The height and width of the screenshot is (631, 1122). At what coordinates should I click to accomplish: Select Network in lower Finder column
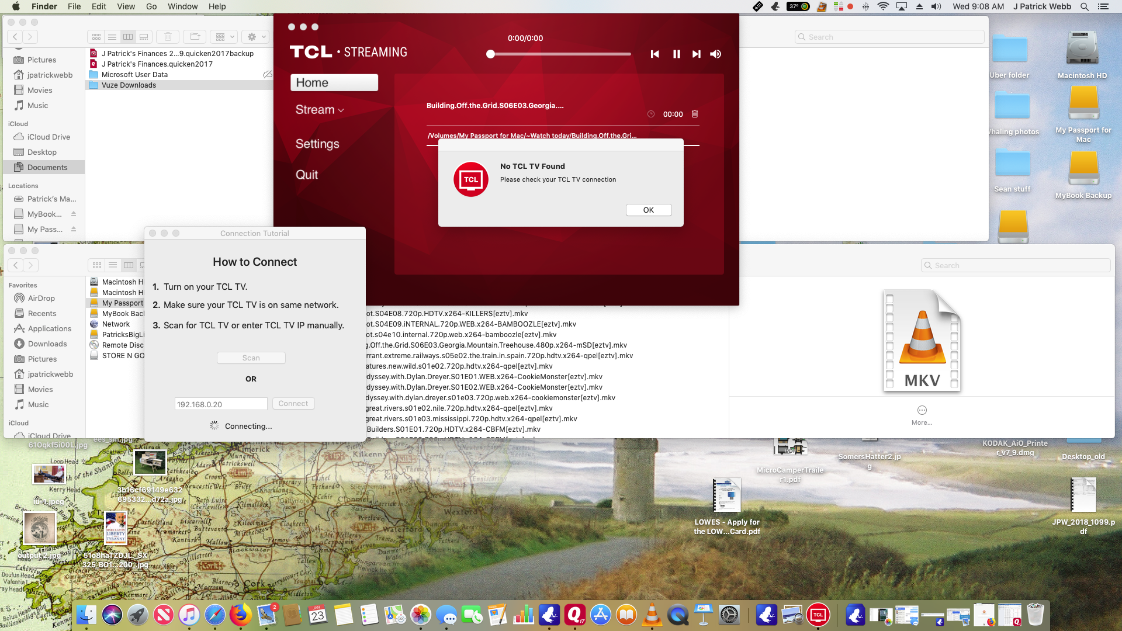pos(116,324)
